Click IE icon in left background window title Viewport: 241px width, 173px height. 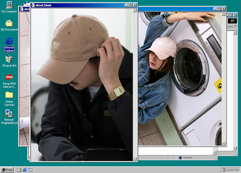[x=21, y=9]
